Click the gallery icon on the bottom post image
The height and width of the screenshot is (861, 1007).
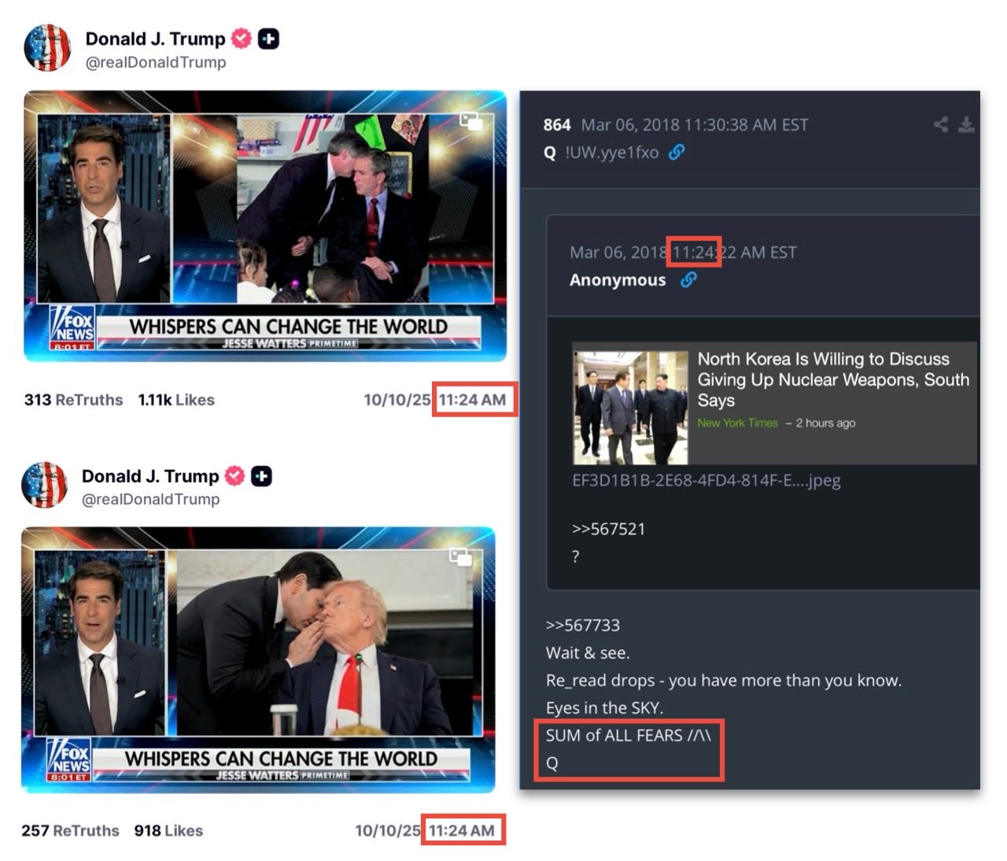[459, 557]
